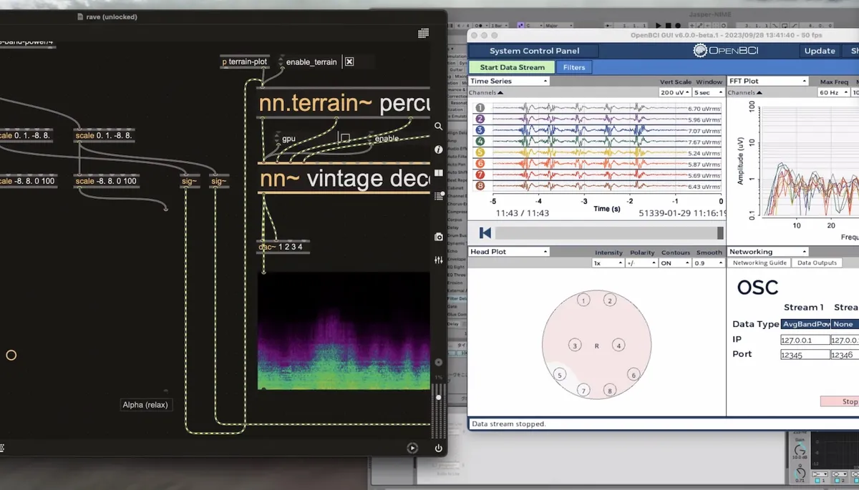This screenshot has height=490, width=859.
Task: Open the Filters tab in OpenBCI
Action: (x=573, y=67)
